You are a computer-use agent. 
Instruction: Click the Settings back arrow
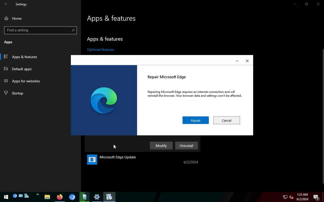(6, 4)
